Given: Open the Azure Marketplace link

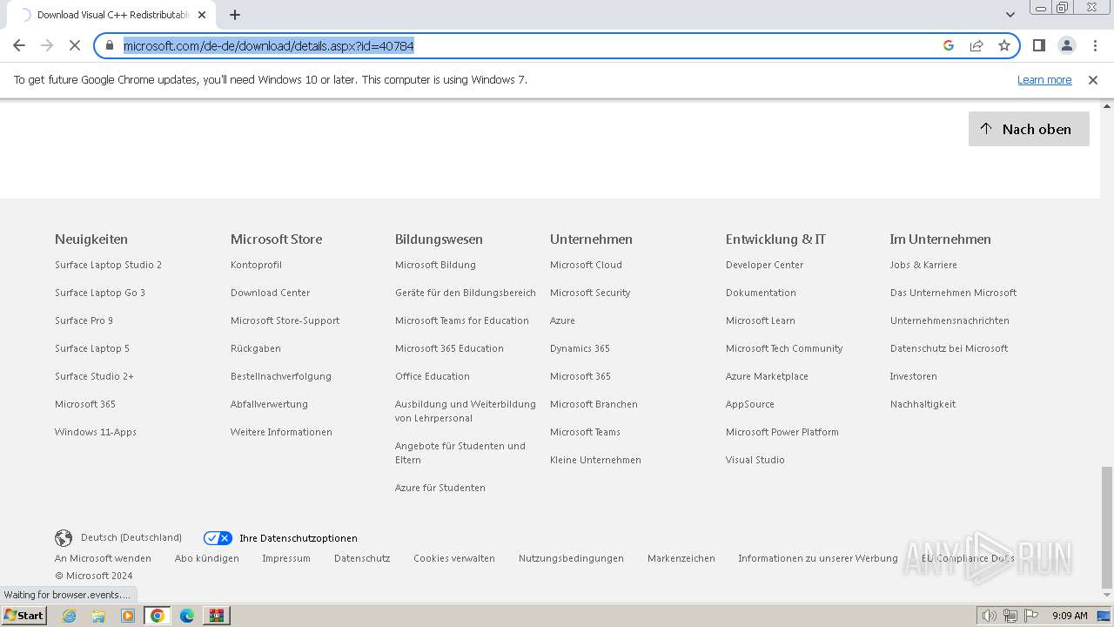Looking at the screenshot, I should tap(767, 376).
